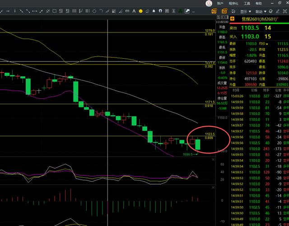
Task: Click the pencil edit icon
Action: tap(278, 11)
